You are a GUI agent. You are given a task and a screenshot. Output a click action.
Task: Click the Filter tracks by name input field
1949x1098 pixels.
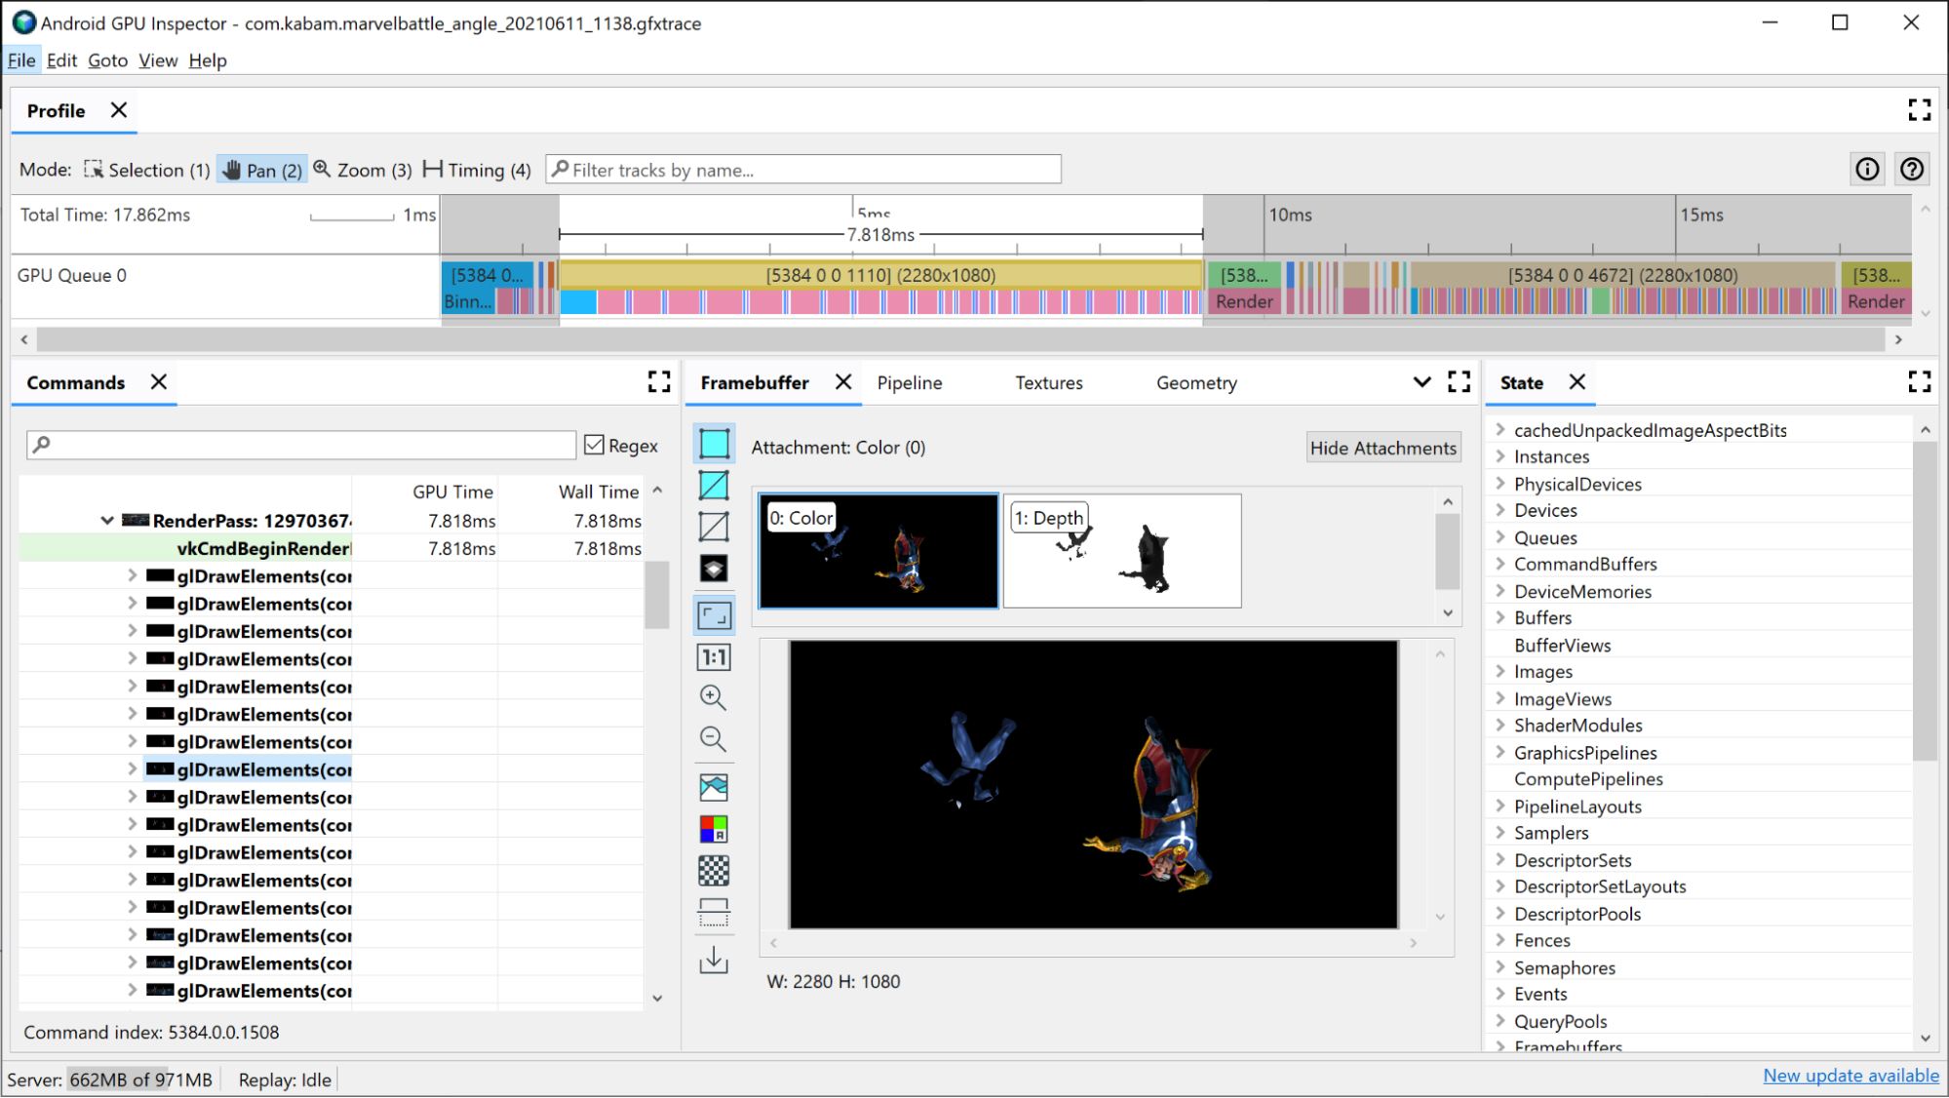coord(804,170)
